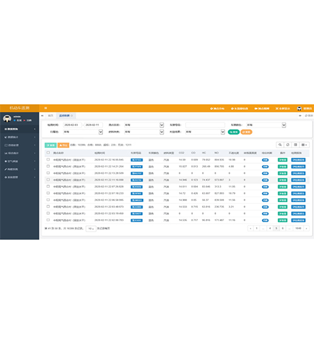Image resolution: width=314 pixels, height=344 pixels.
Task: Toggle sidebar with the hamburger menu icon
Action: point(46,108)
